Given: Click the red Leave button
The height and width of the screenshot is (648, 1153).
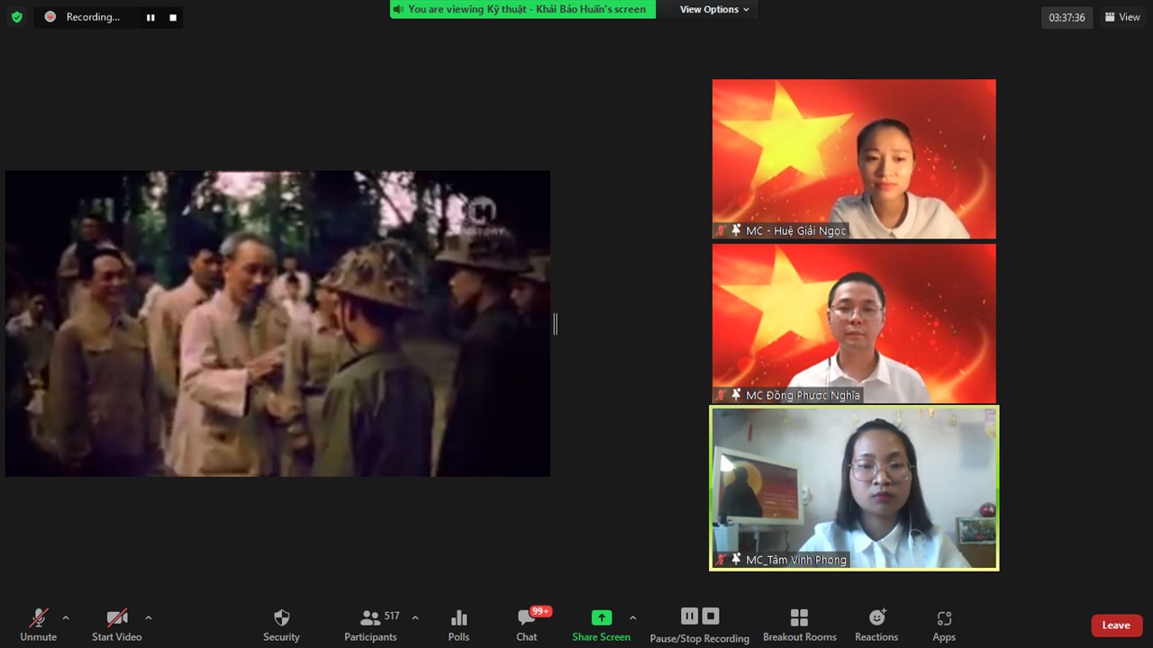Looking at the screenshot, I should coord(1116,625).
